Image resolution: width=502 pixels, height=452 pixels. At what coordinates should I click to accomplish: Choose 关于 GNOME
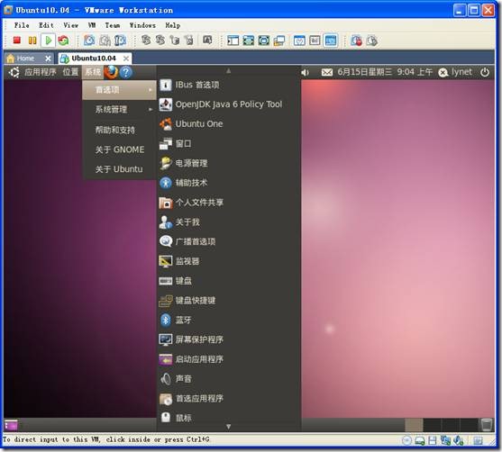[x=119, y=149]
